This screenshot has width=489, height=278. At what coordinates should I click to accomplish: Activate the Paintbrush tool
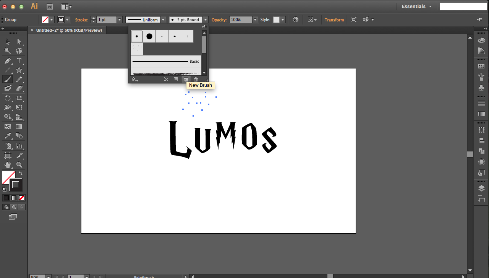pyautogui.click(x=8, y=79)
